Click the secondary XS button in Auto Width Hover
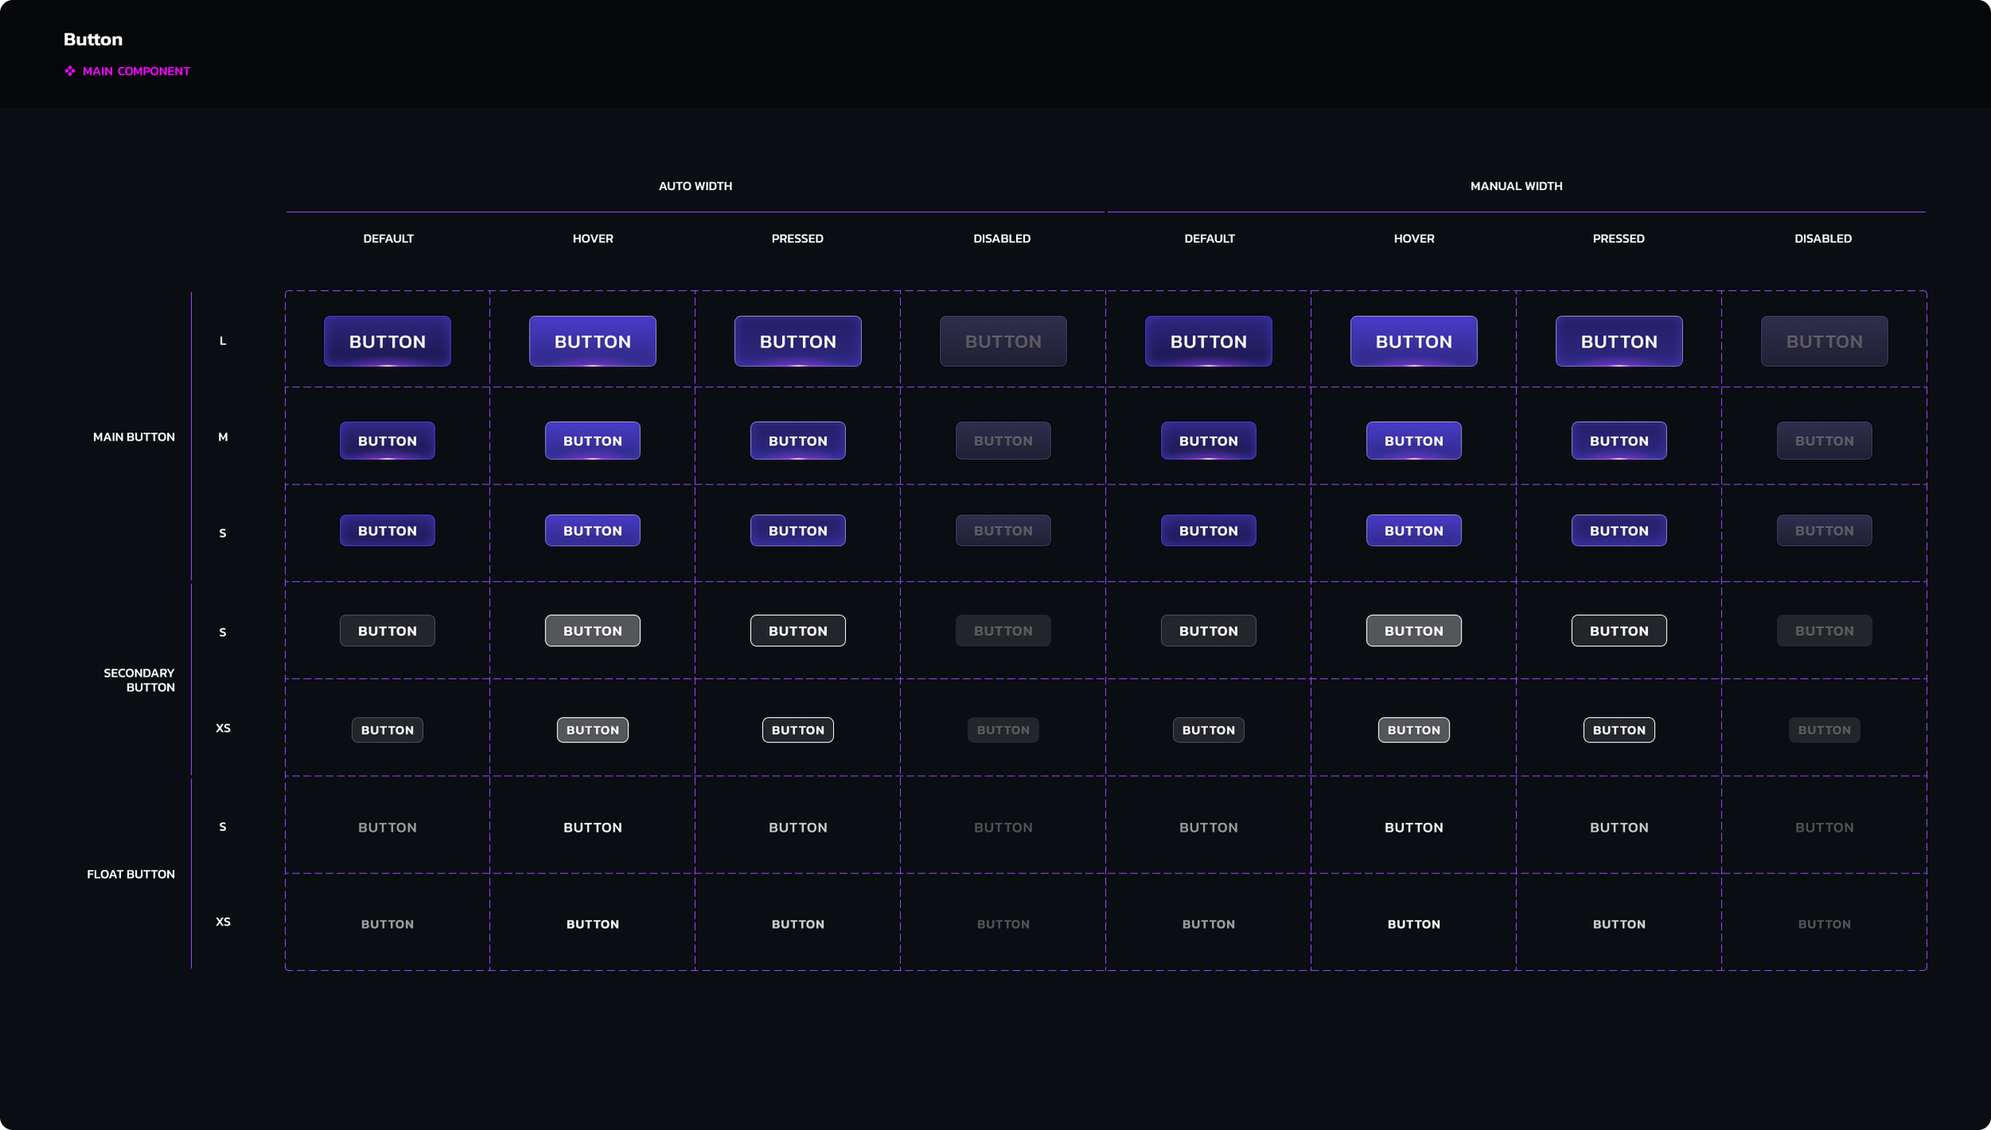1991x1130 pixels. click(x=593, y=730)
